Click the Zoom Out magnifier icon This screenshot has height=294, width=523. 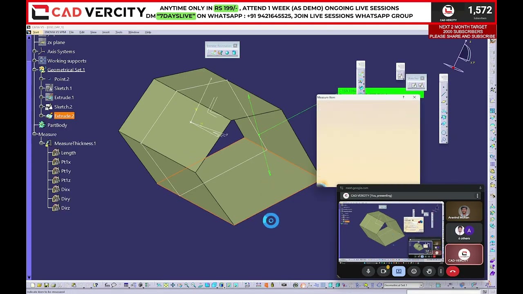point(193,285)
